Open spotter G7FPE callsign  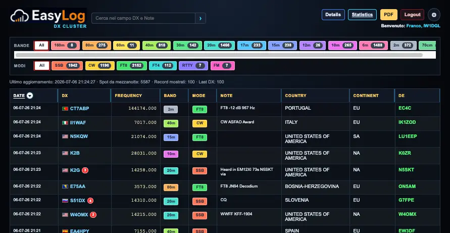[407, 200]
